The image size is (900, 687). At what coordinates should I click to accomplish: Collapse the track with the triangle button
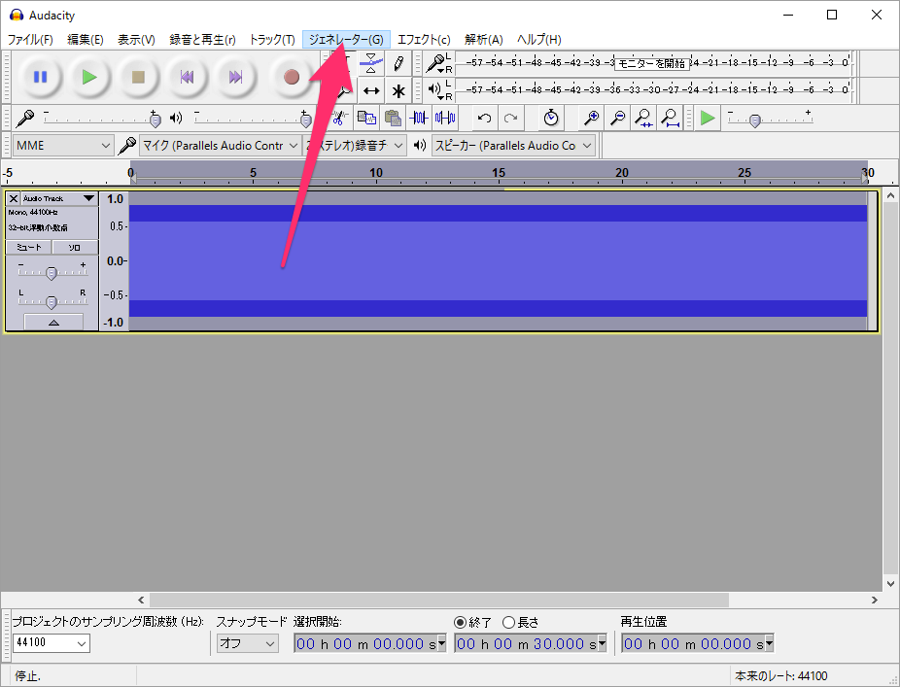point(53,322)
